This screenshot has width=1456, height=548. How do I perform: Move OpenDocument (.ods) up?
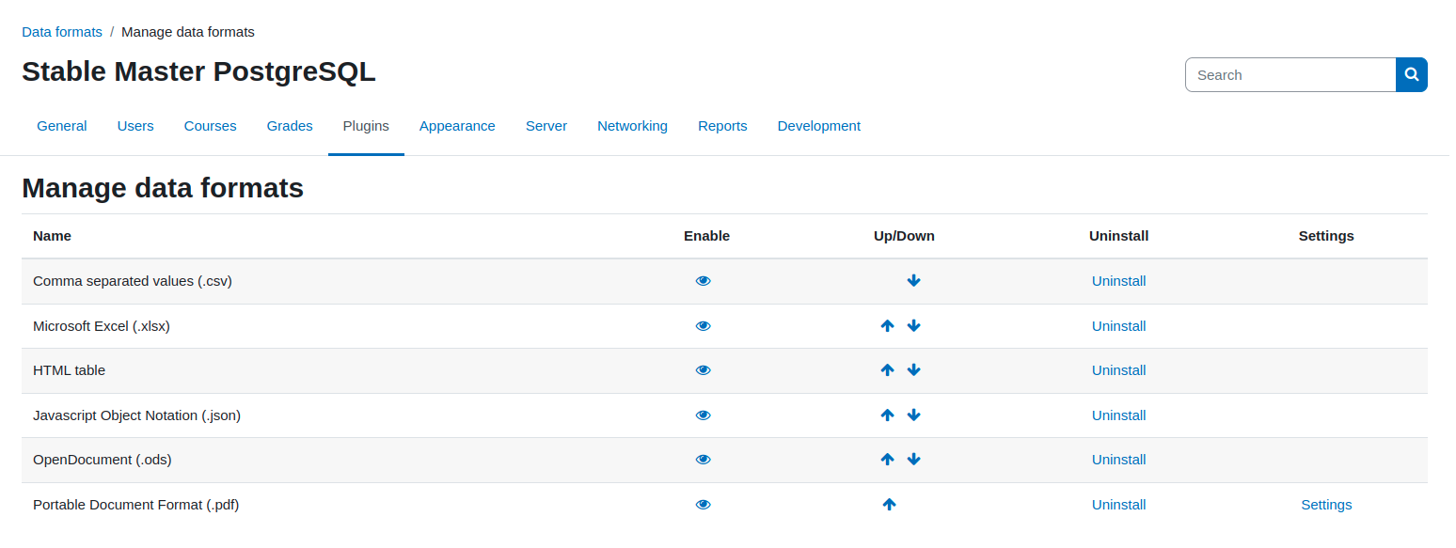(887, 460)
